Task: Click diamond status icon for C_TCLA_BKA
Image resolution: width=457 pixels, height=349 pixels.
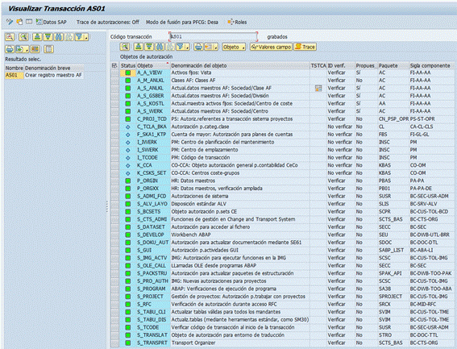Action: pyautogui.click(x=127, y=127)
